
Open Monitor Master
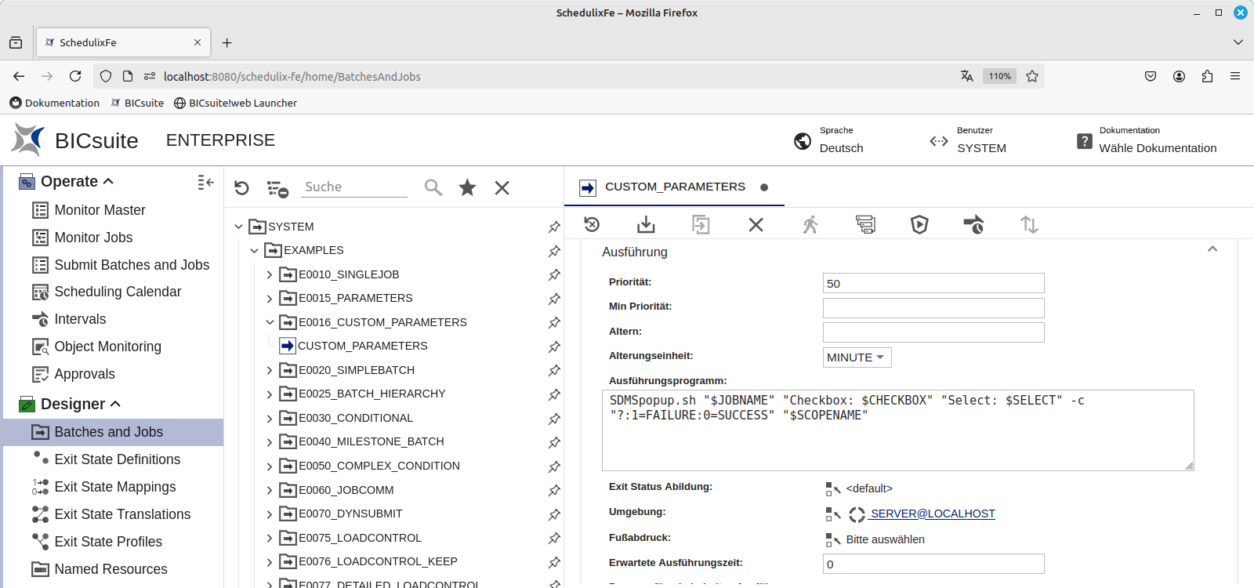pos(100,210)
